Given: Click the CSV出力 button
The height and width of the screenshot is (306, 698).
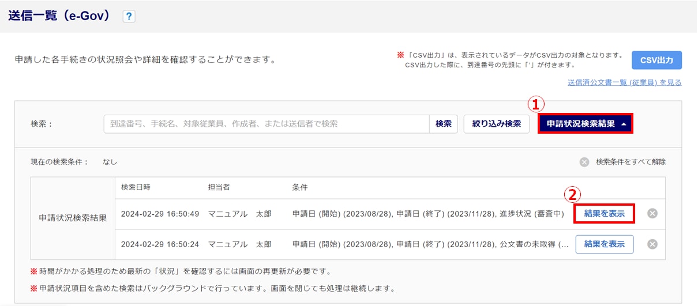Looking at the screenshot, I should (x=656, y=60).
